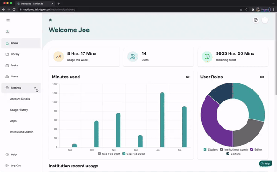277x172 pixels.
Task: Open Institutional Admin settings
Action: 22,132
